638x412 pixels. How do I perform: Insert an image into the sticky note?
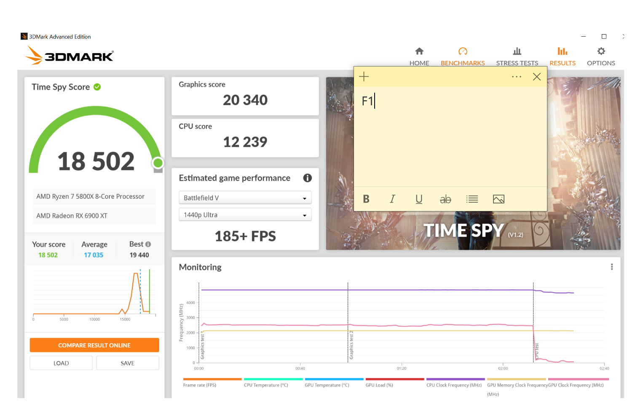pos(499,199)
